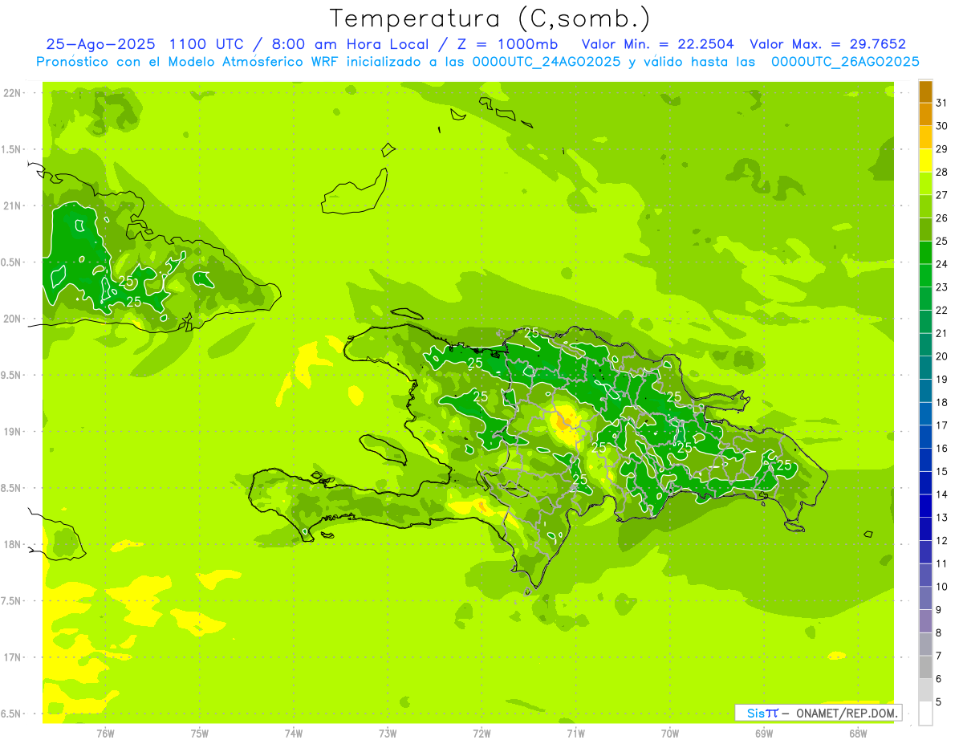Click the "17N" latitude label
This screenshot has width=963, height=744.
point(12,657)
